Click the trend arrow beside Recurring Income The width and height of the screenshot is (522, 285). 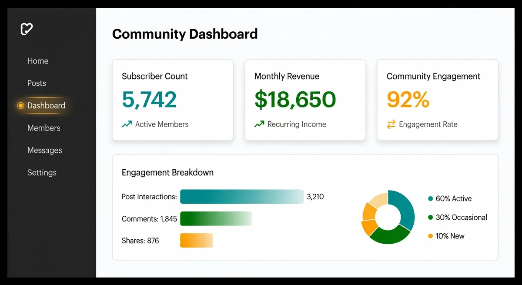[259, 124]
